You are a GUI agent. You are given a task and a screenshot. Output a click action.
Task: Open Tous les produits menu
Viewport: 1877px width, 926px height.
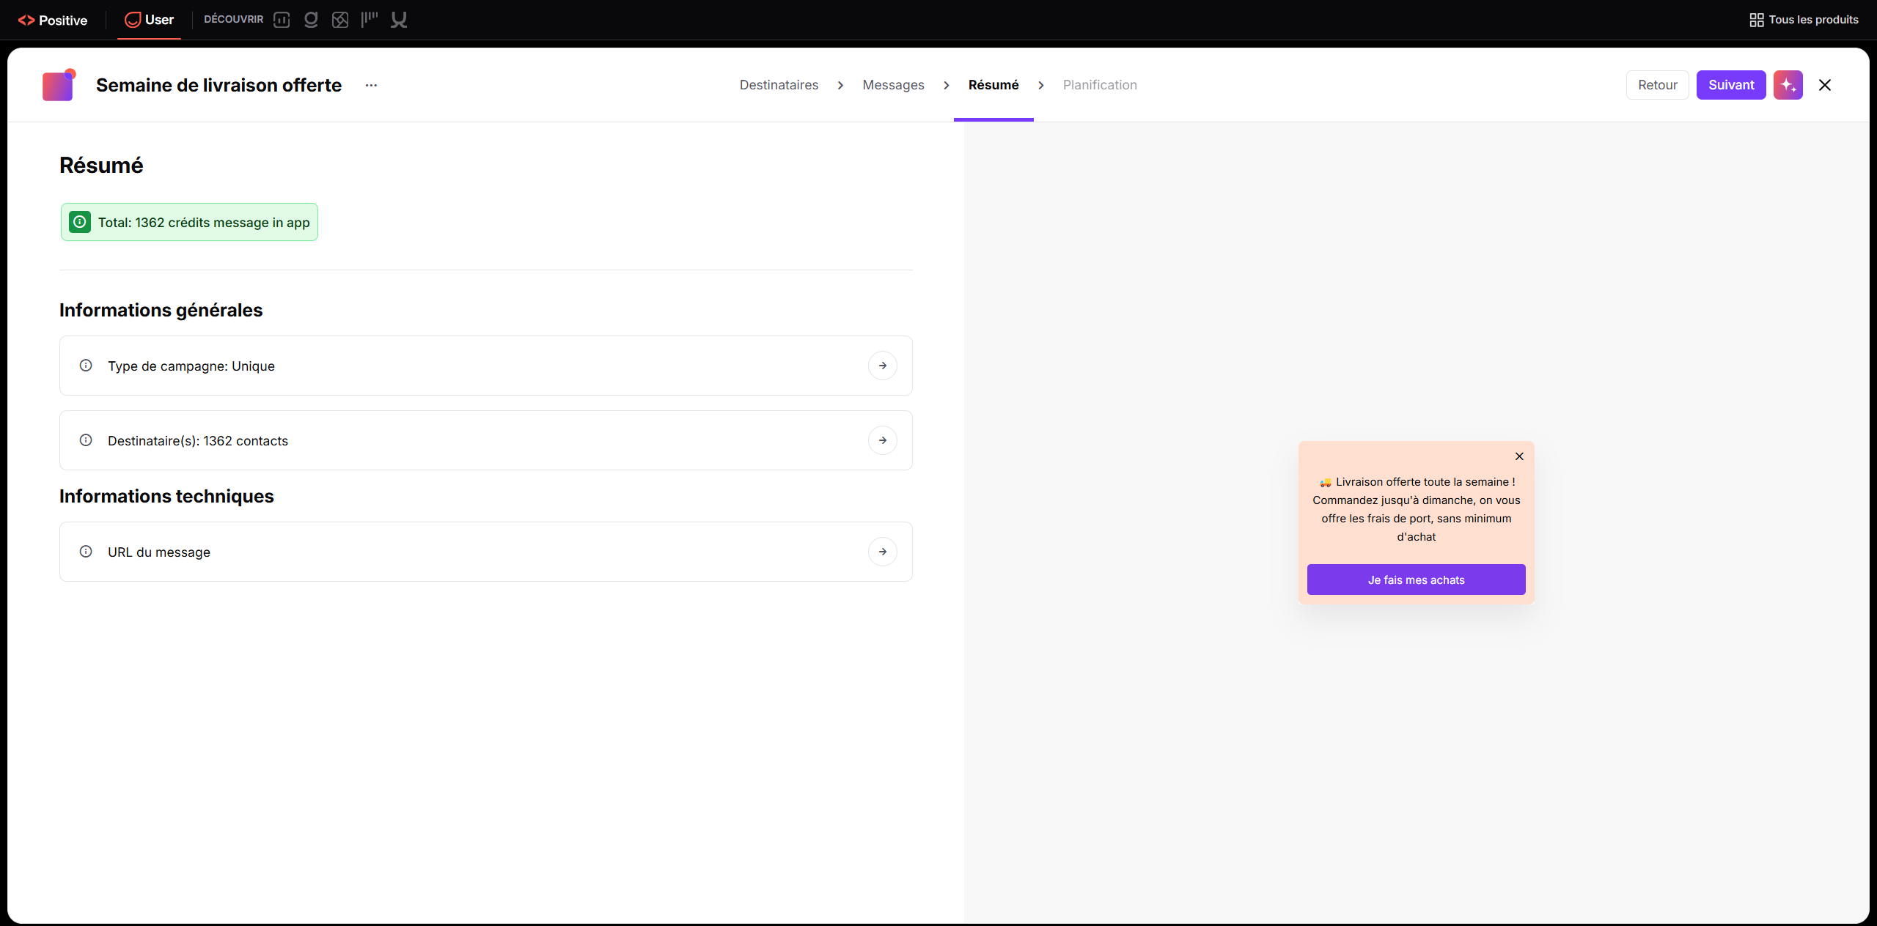pos(1804,20)
